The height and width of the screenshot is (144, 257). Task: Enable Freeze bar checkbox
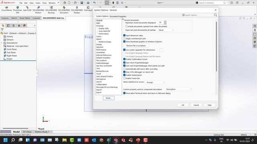[x=124, y=78]
